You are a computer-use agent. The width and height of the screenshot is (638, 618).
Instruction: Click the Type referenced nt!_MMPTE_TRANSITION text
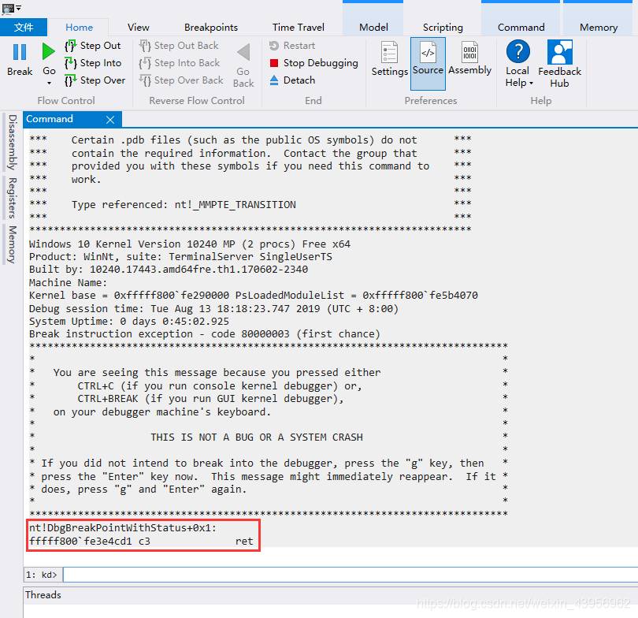click(x=184, y=204)
